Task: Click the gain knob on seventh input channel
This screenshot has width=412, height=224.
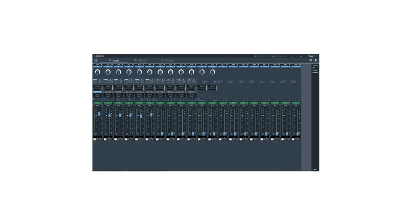Action: coord(160,72)
